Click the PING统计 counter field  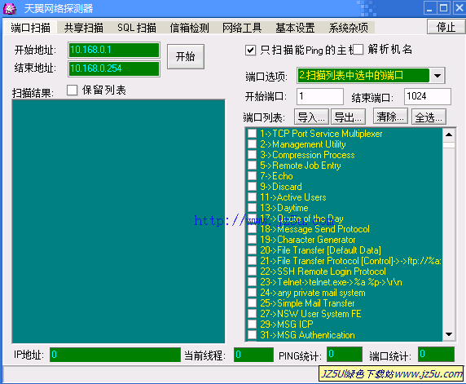pyautogui.click(x=345, y=355)
